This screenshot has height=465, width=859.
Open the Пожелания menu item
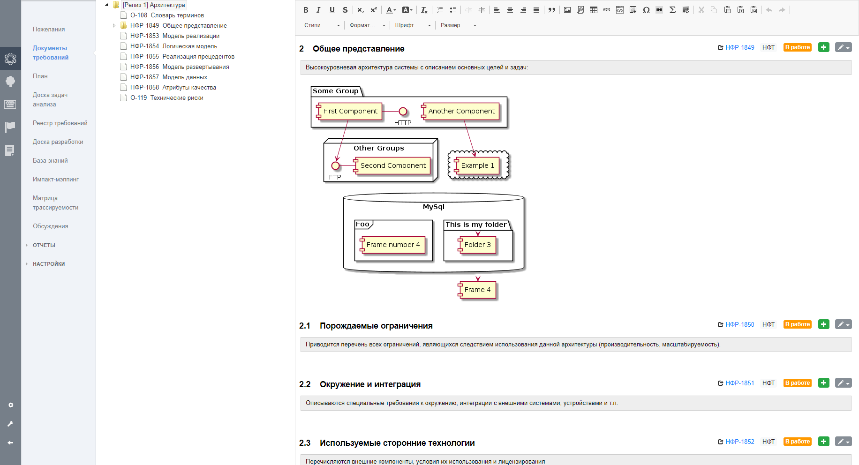[x=49, y=29]
